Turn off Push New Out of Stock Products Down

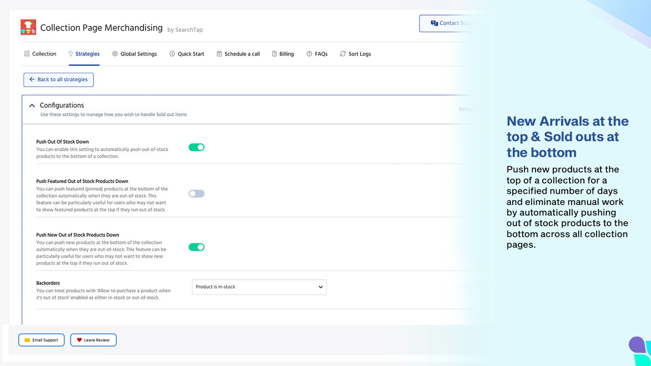pos(196,247)
